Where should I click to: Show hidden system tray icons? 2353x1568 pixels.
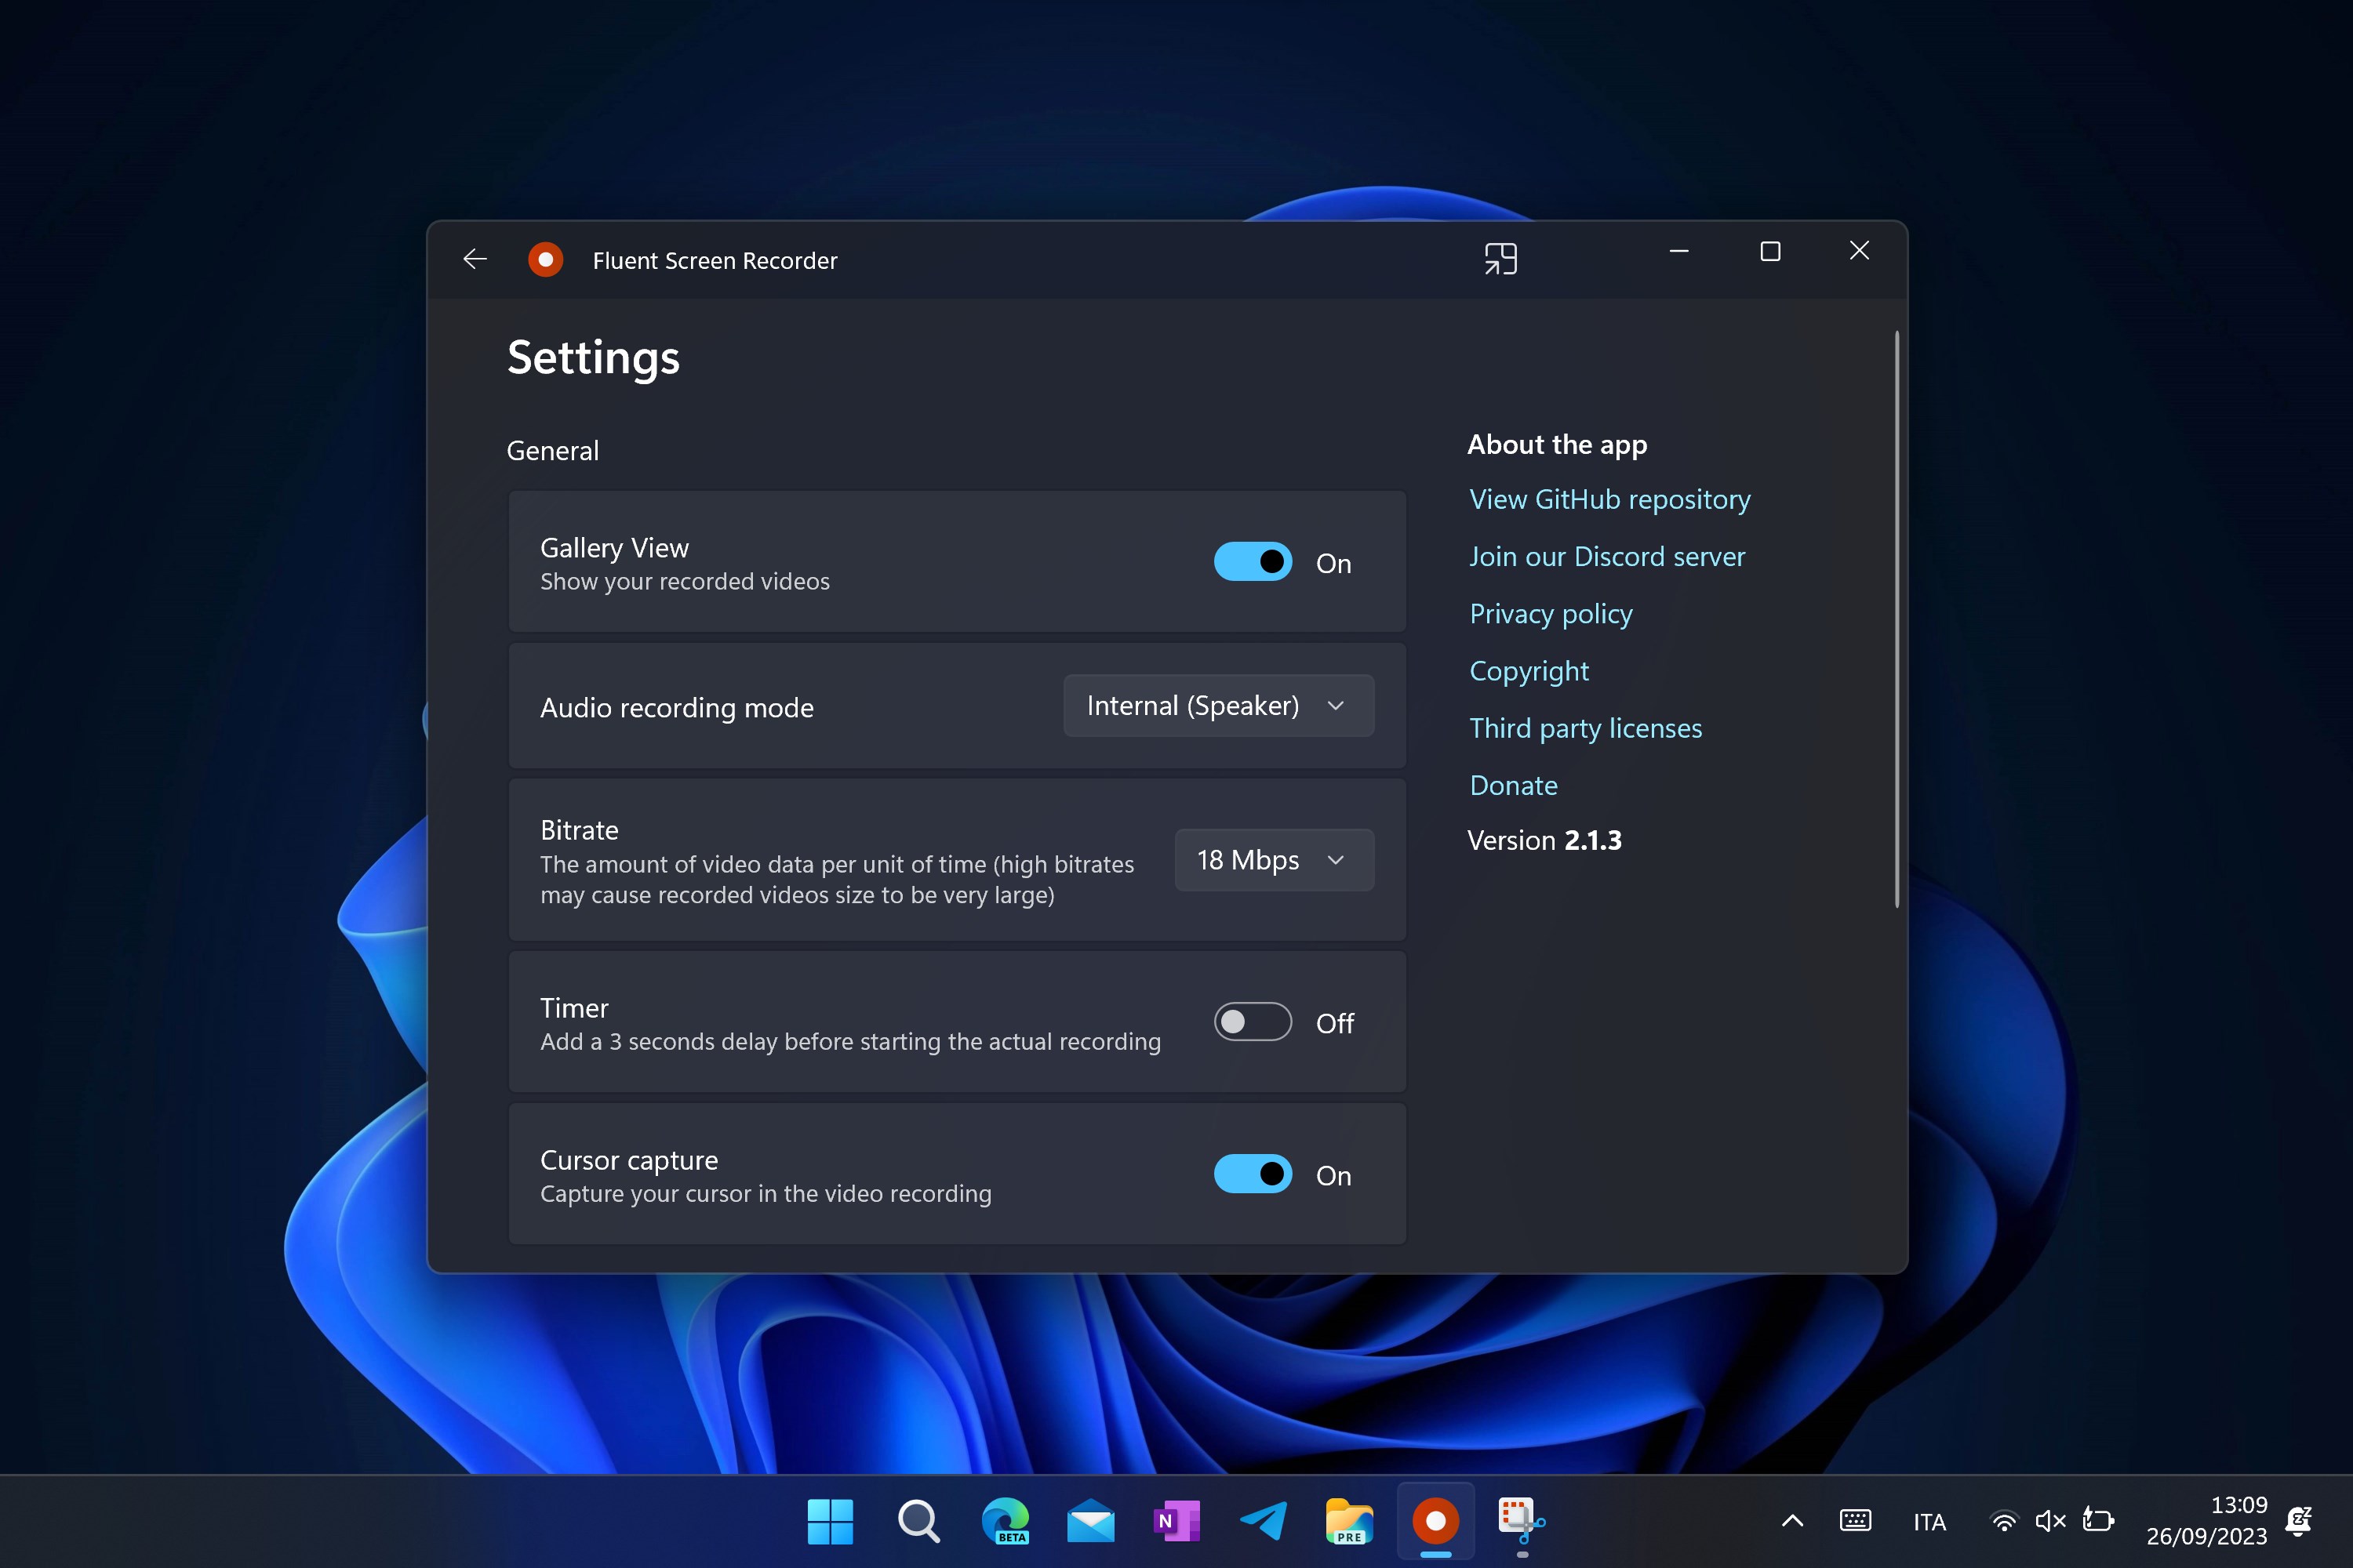[1793, 1521]
